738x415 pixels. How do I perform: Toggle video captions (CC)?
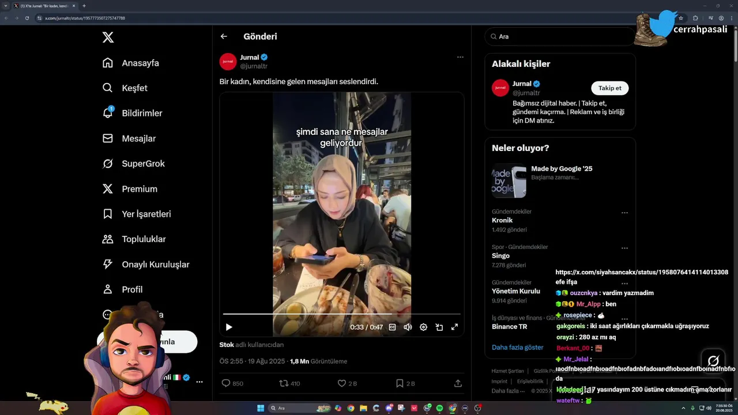pos(392,327)
